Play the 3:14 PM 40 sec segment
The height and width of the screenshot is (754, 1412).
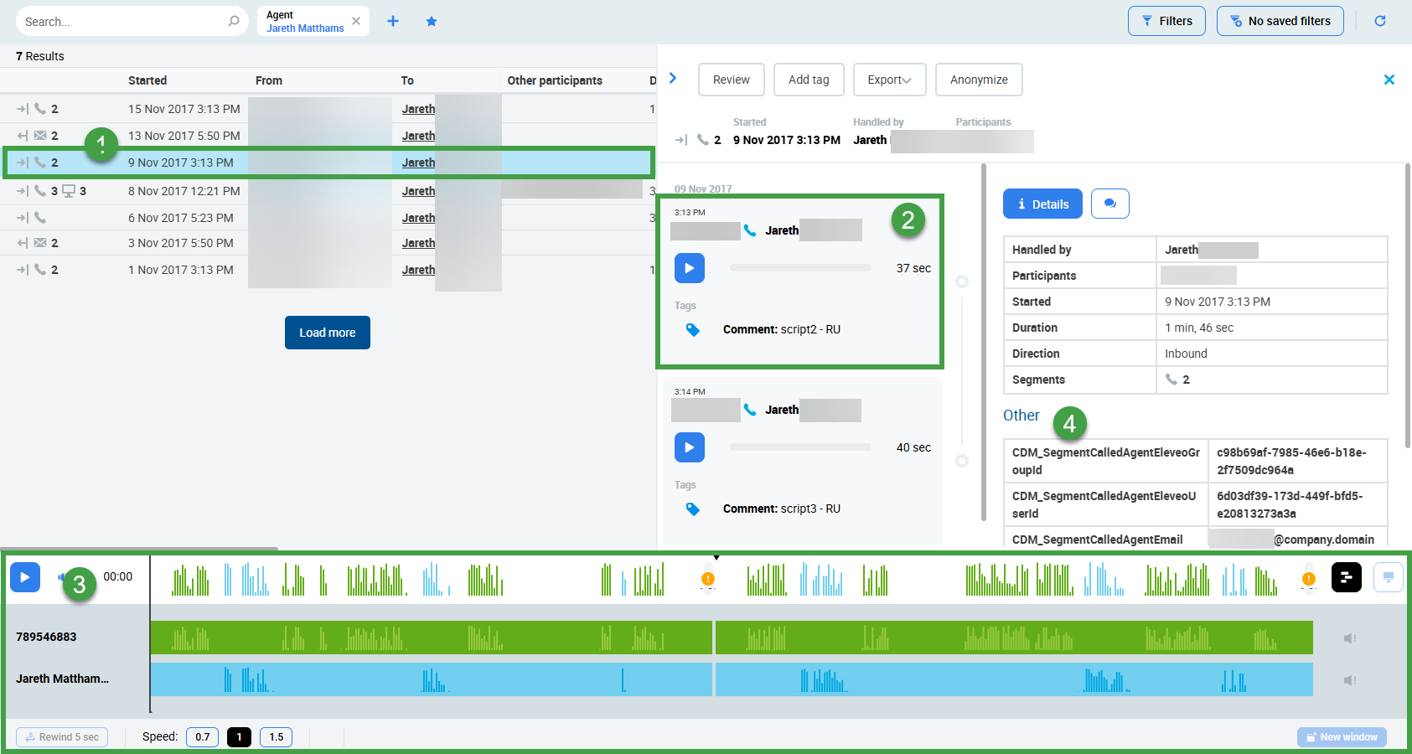tap(689, 447)
